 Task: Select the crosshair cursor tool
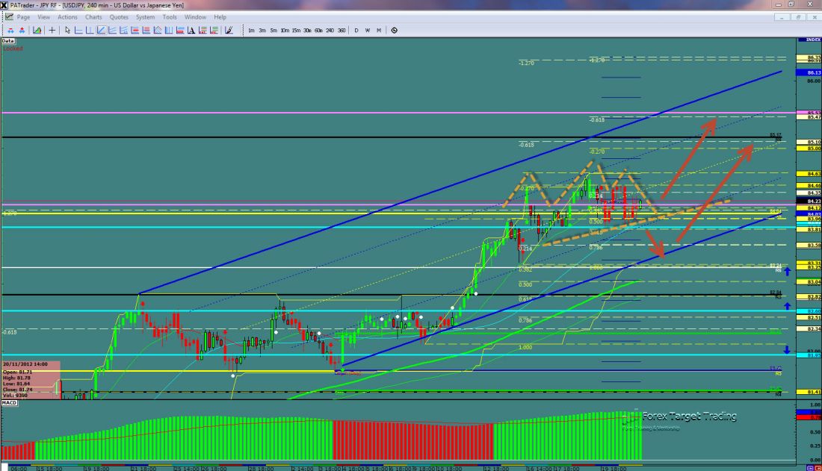coord(52,31)
